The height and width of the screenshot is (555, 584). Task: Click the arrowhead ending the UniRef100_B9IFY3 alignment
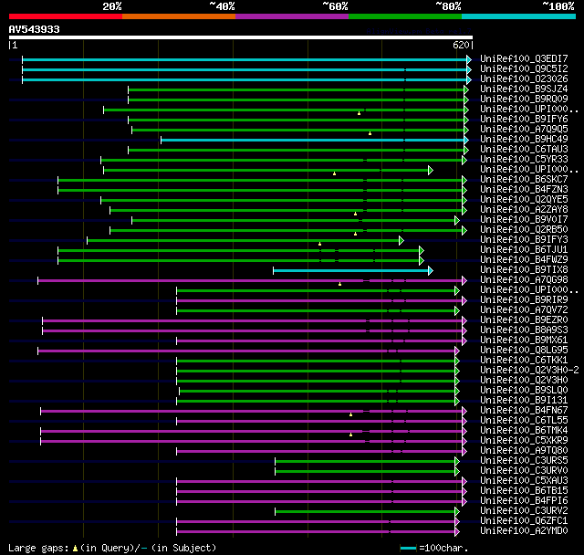click(x=401, y=241)
